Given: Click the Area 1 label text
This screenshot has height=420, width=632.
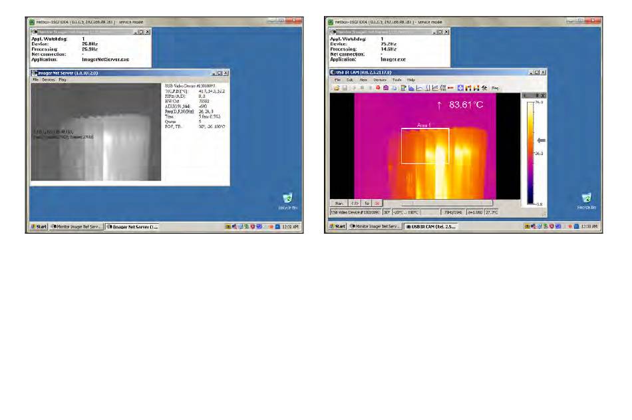Looking at the screenshot, I should point(424,125).
